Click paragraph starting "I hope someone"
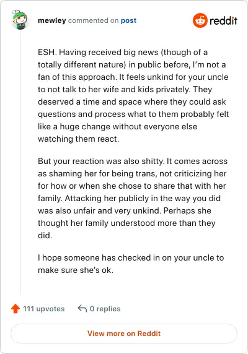Image resolution: width=248 pixels, height=354 pixels. (x=131, y=264)
